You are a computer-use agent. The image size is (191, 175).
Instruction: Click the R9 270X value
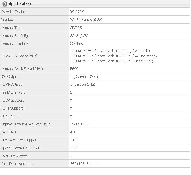(77, 12)
